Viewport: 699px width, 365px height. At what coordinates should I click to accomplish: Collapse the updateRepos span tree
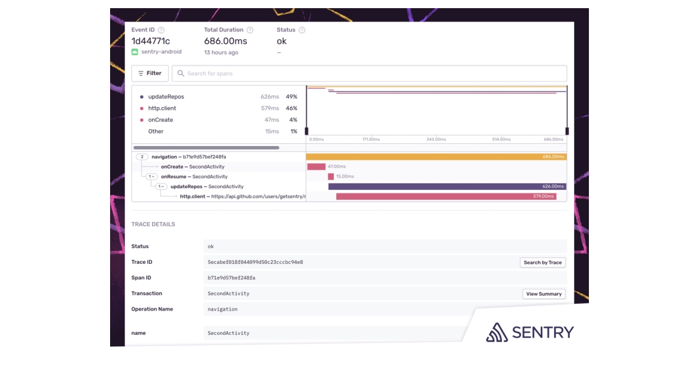(161, 186)
